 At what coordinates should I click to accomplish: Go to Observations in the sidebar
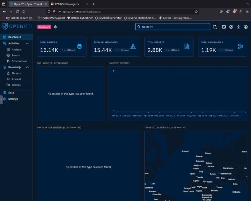coord(19,61)
